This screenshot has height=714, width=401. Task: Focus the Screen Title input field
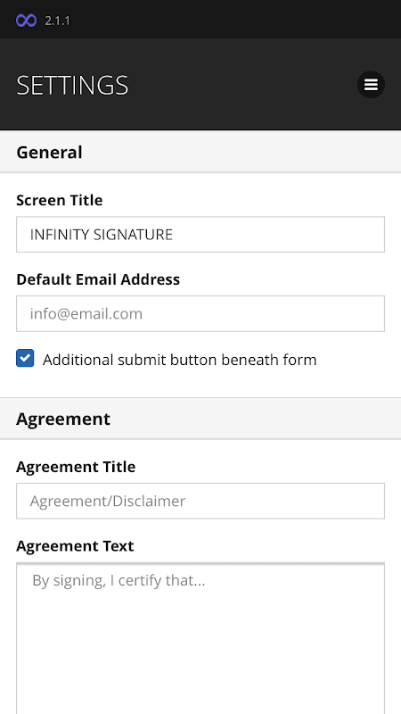(x=200, y=235)
